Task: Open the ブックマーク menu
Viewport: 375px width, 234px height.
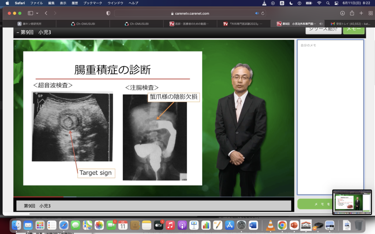Action: point(92,3)
